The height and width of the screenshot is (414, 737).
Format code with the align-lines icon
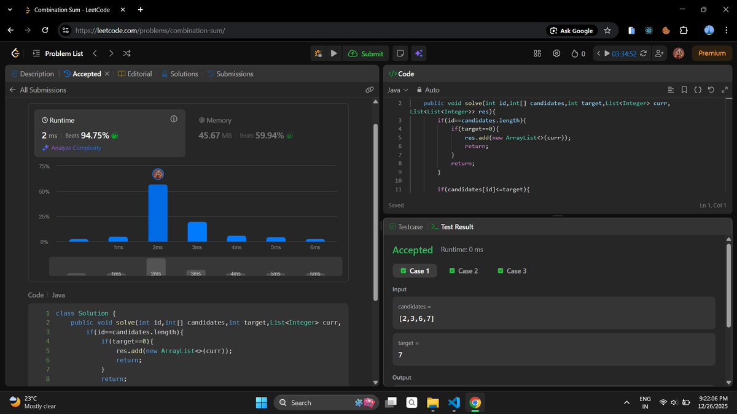(671, 90)
